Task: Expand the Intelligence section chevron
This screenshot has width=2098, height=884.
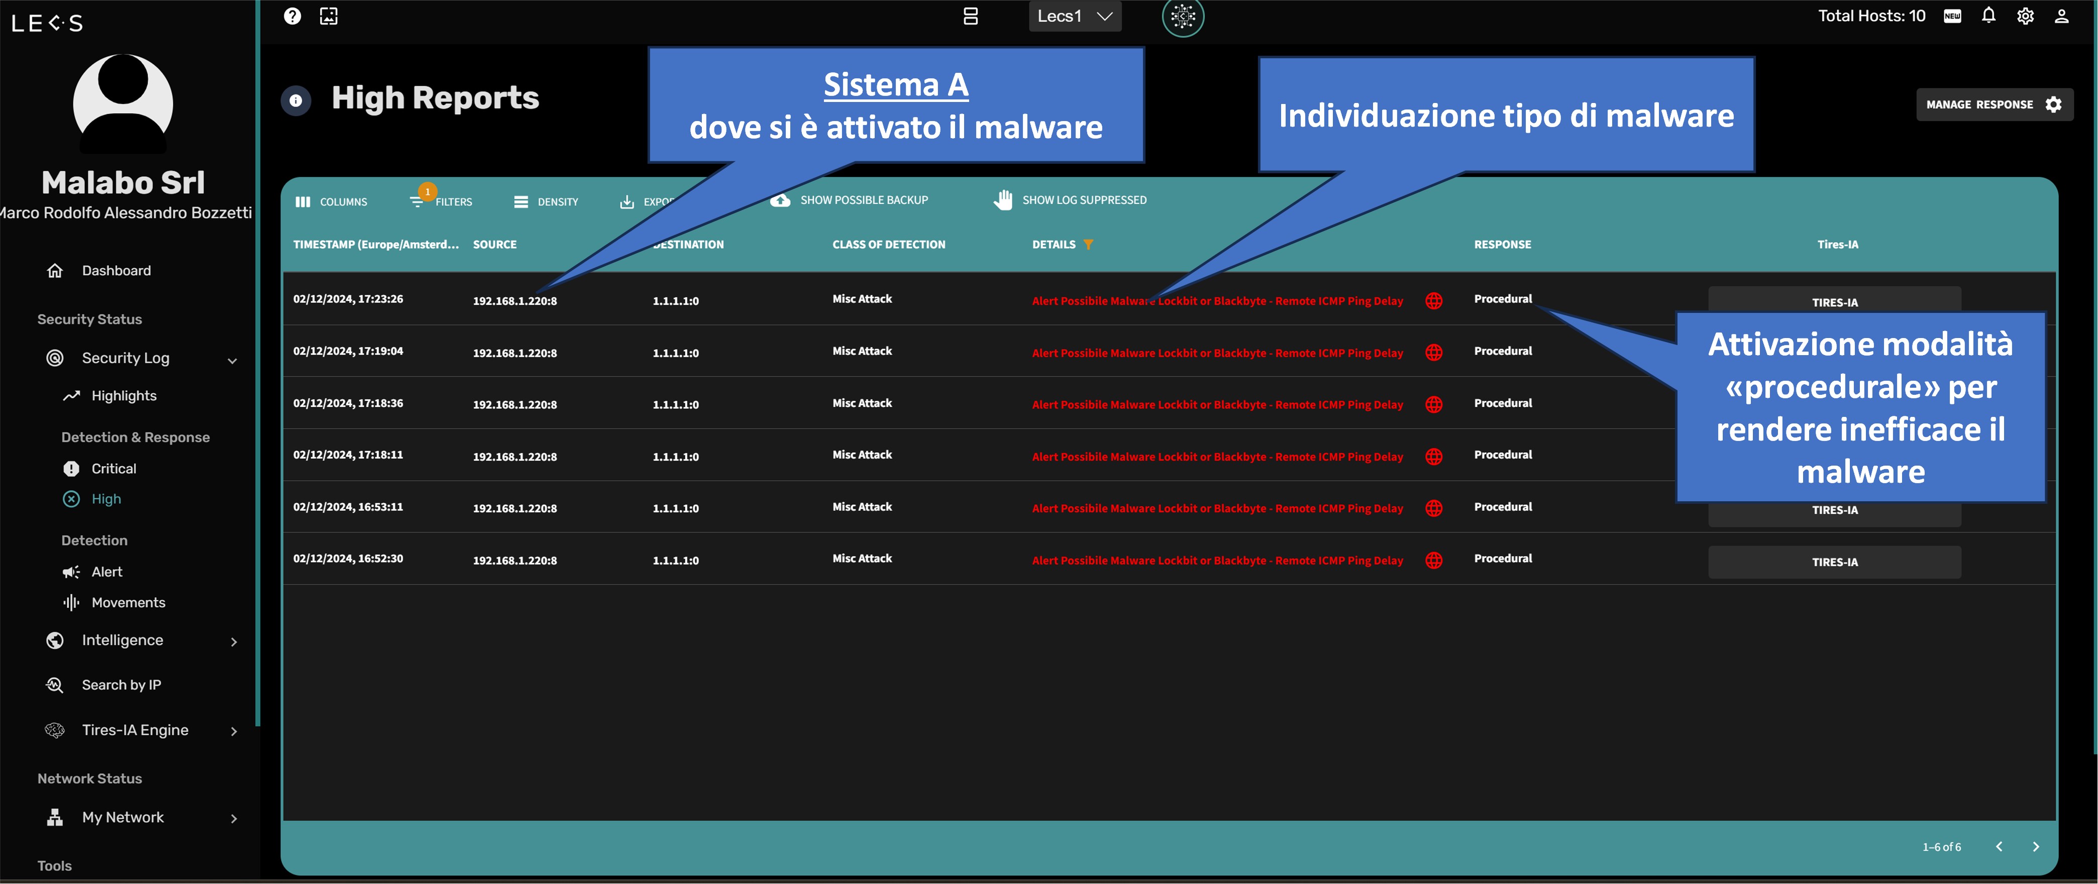Action: click(234, 642)
